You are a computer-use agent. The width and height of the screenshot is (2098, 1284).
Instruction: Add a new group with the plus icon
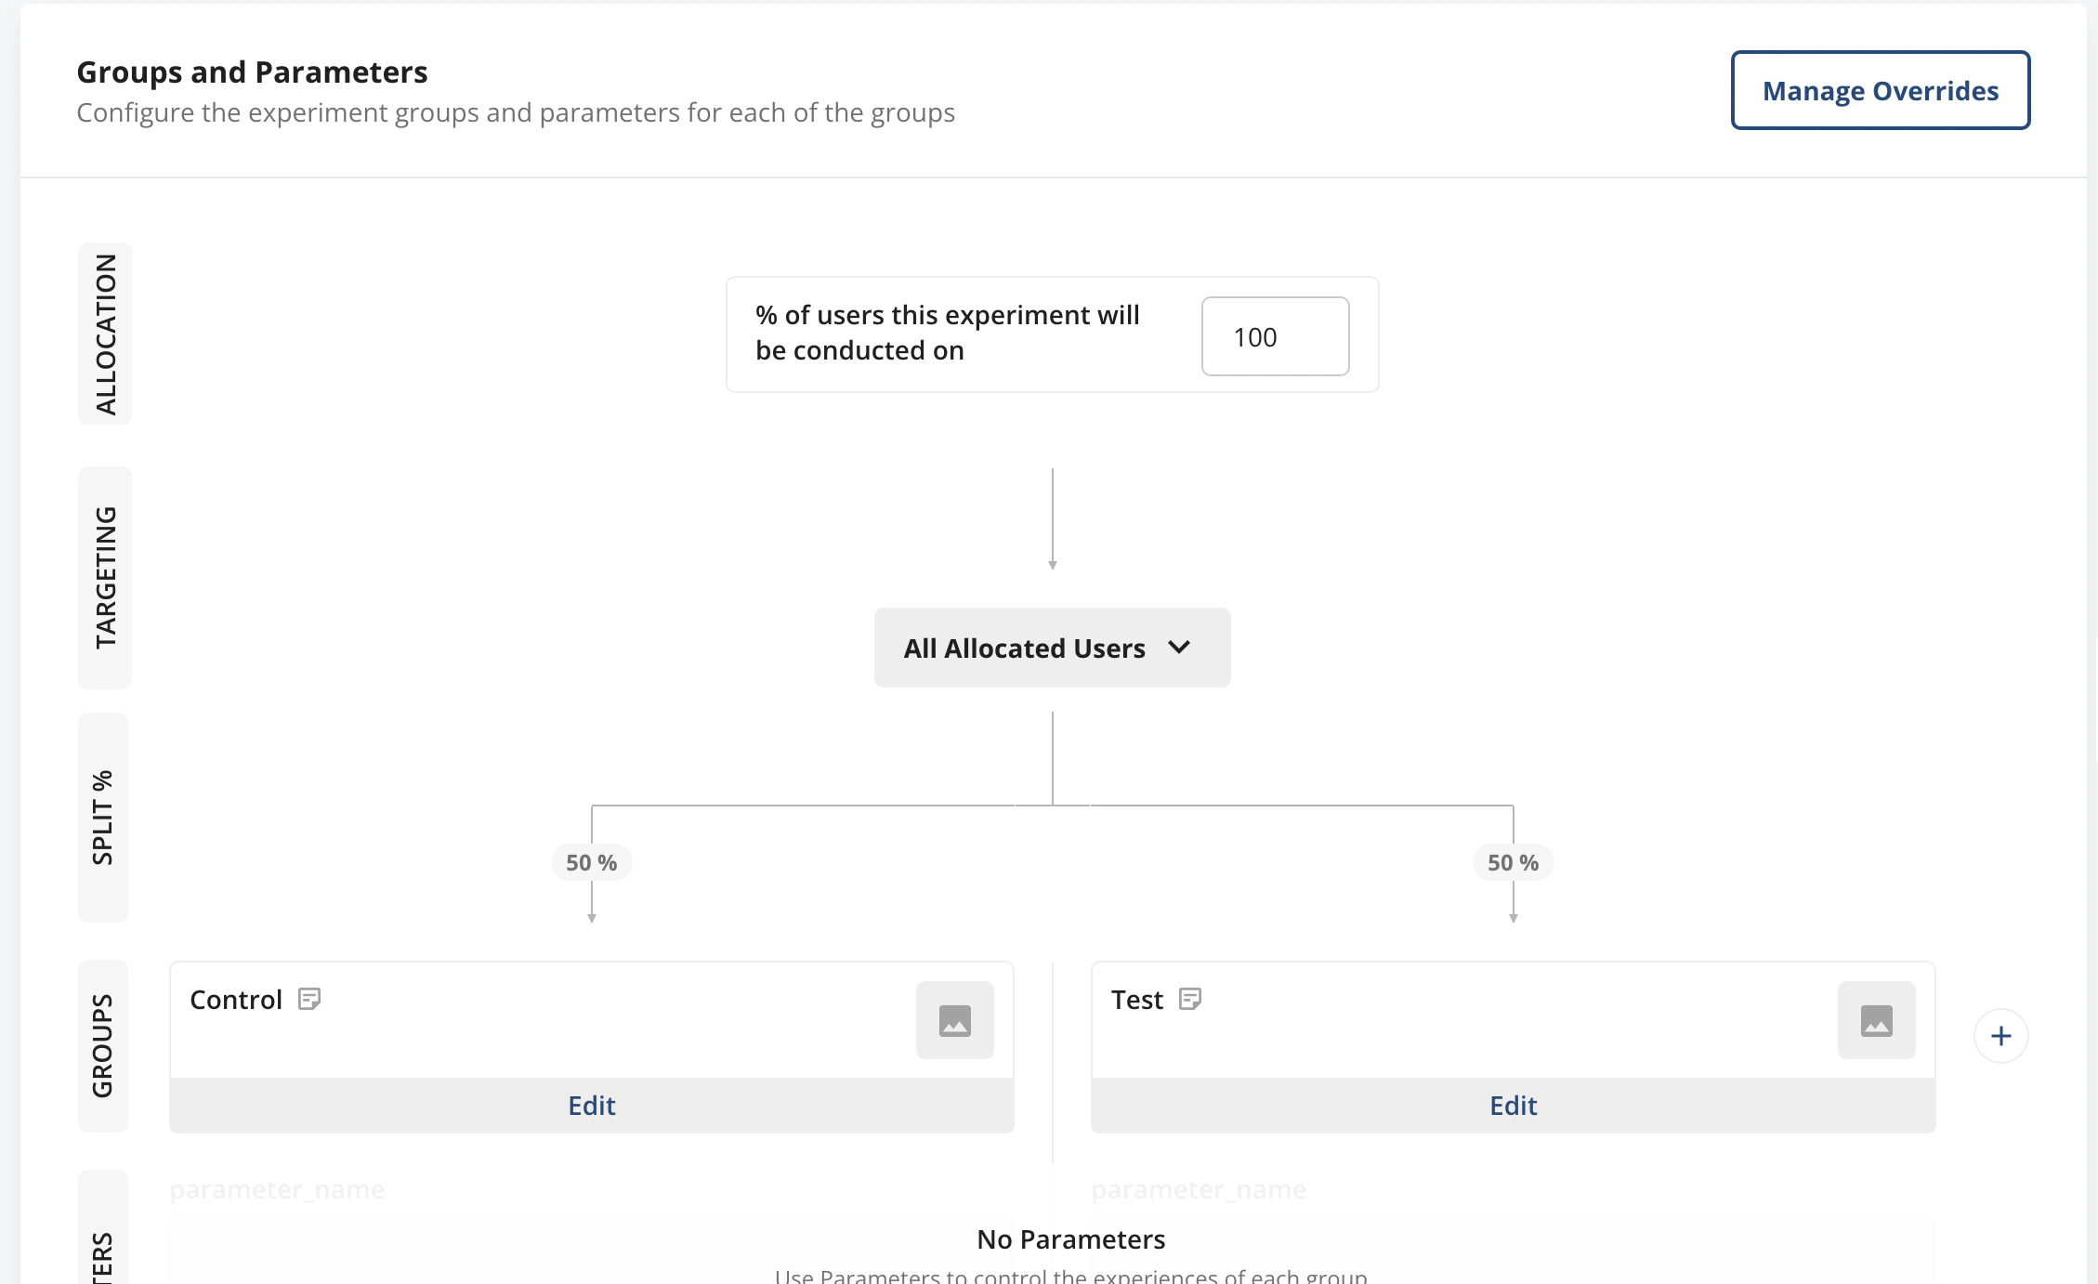click(2000, 1034)
